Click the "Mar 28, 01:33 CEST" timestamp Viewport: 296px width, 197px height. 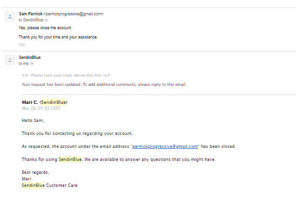coord(41,108)
